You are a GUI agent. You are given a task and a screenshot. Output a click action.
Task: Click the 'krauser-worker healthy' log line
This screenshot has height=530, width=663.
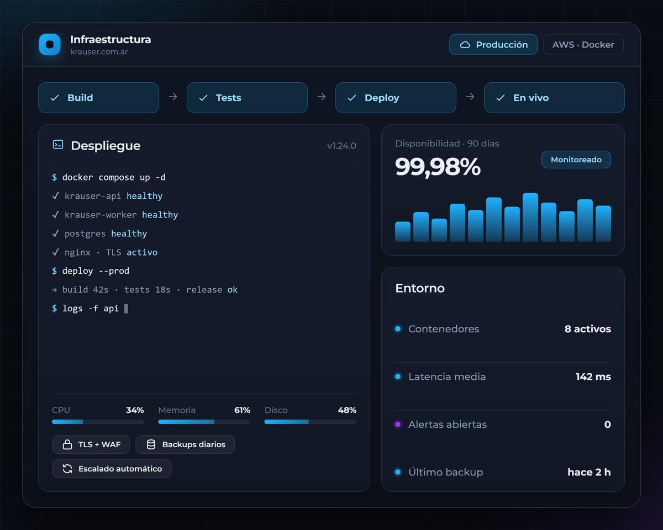point(115,215)
